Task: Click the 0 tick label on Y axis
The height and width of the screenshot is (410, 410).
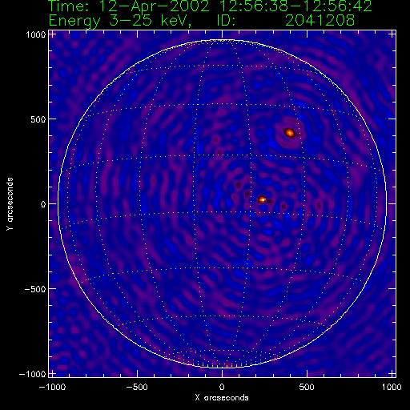Action: point(43,204)
